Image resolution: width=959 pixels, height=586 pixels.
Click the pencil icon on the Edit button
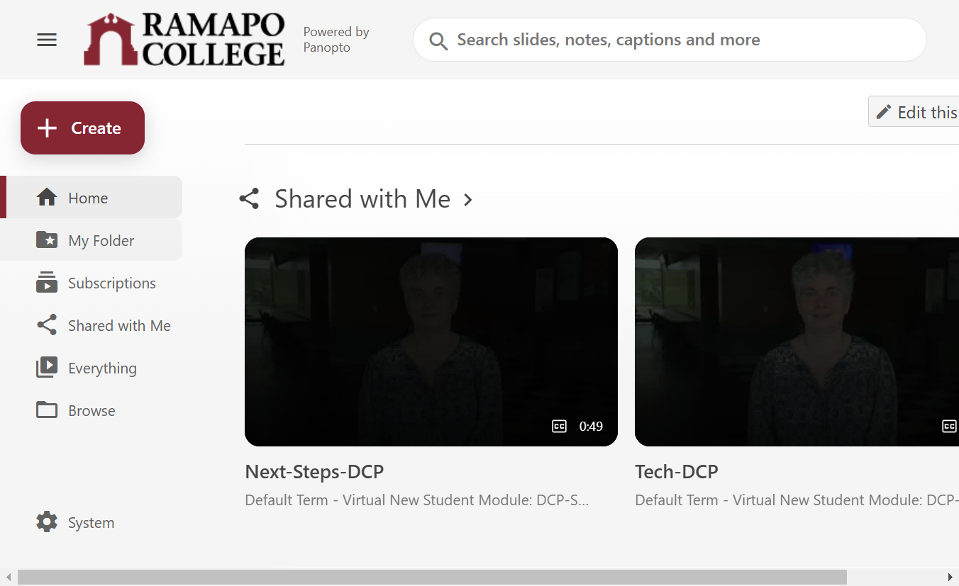click(x=883, y=112)
